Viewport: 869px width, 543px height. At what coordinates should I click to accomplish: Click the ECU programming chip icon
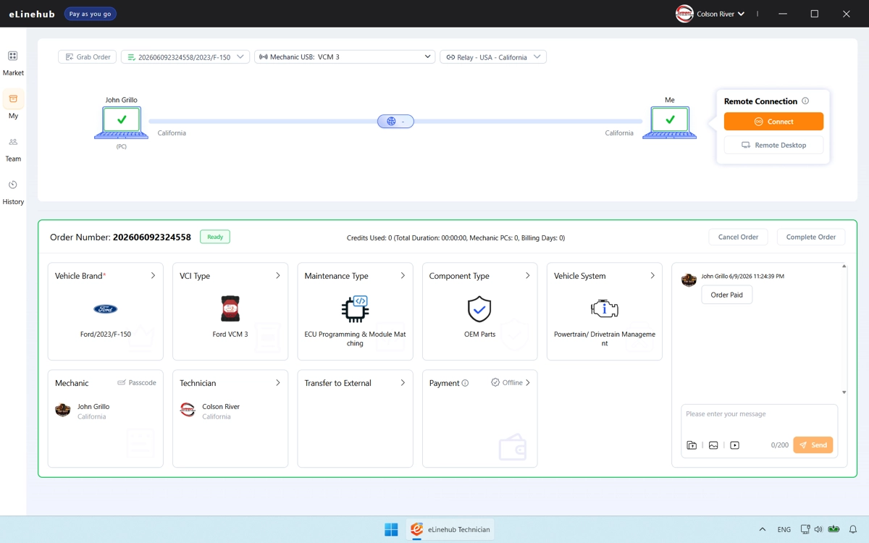pos(355,309)
